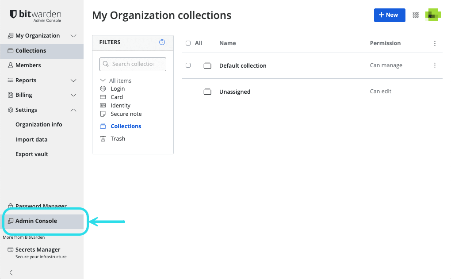Check the All collections checkbox
Viewport: 451px width, 279px height.
click(188, 43)
